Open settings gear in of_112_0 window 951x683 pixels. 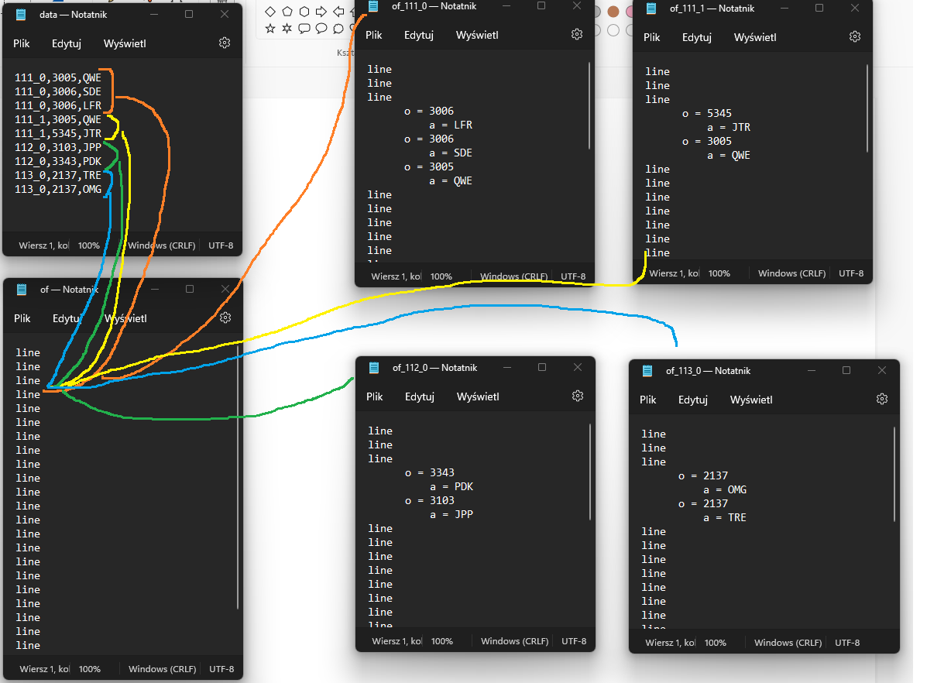coord(578,396)
